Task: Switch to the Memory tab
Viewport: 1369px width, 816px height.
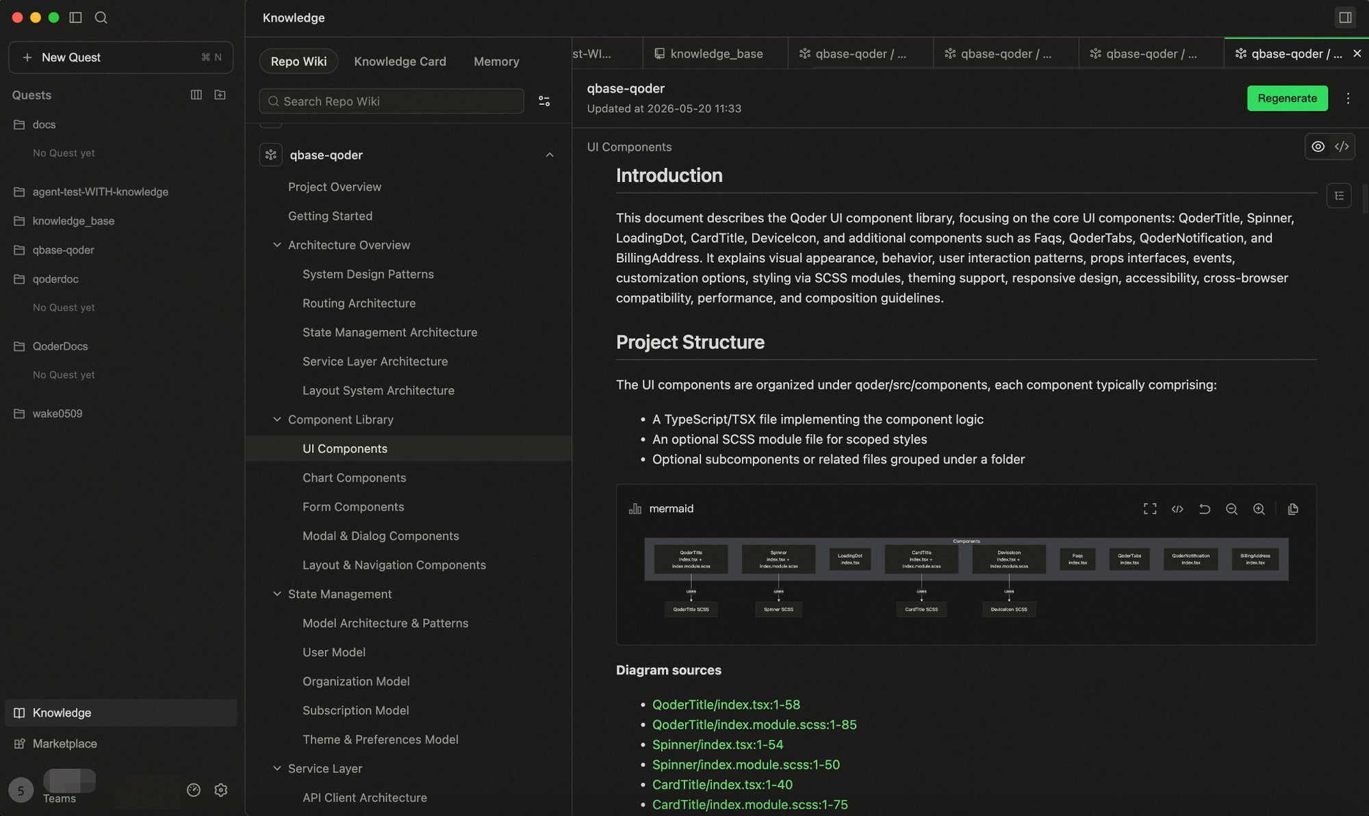Action: click(496, 62)
